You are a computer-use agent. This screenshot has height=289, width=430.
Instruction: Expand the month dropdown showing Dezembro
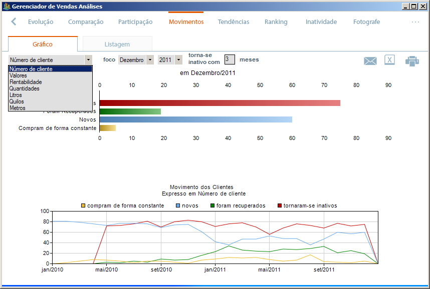point(150,60)
